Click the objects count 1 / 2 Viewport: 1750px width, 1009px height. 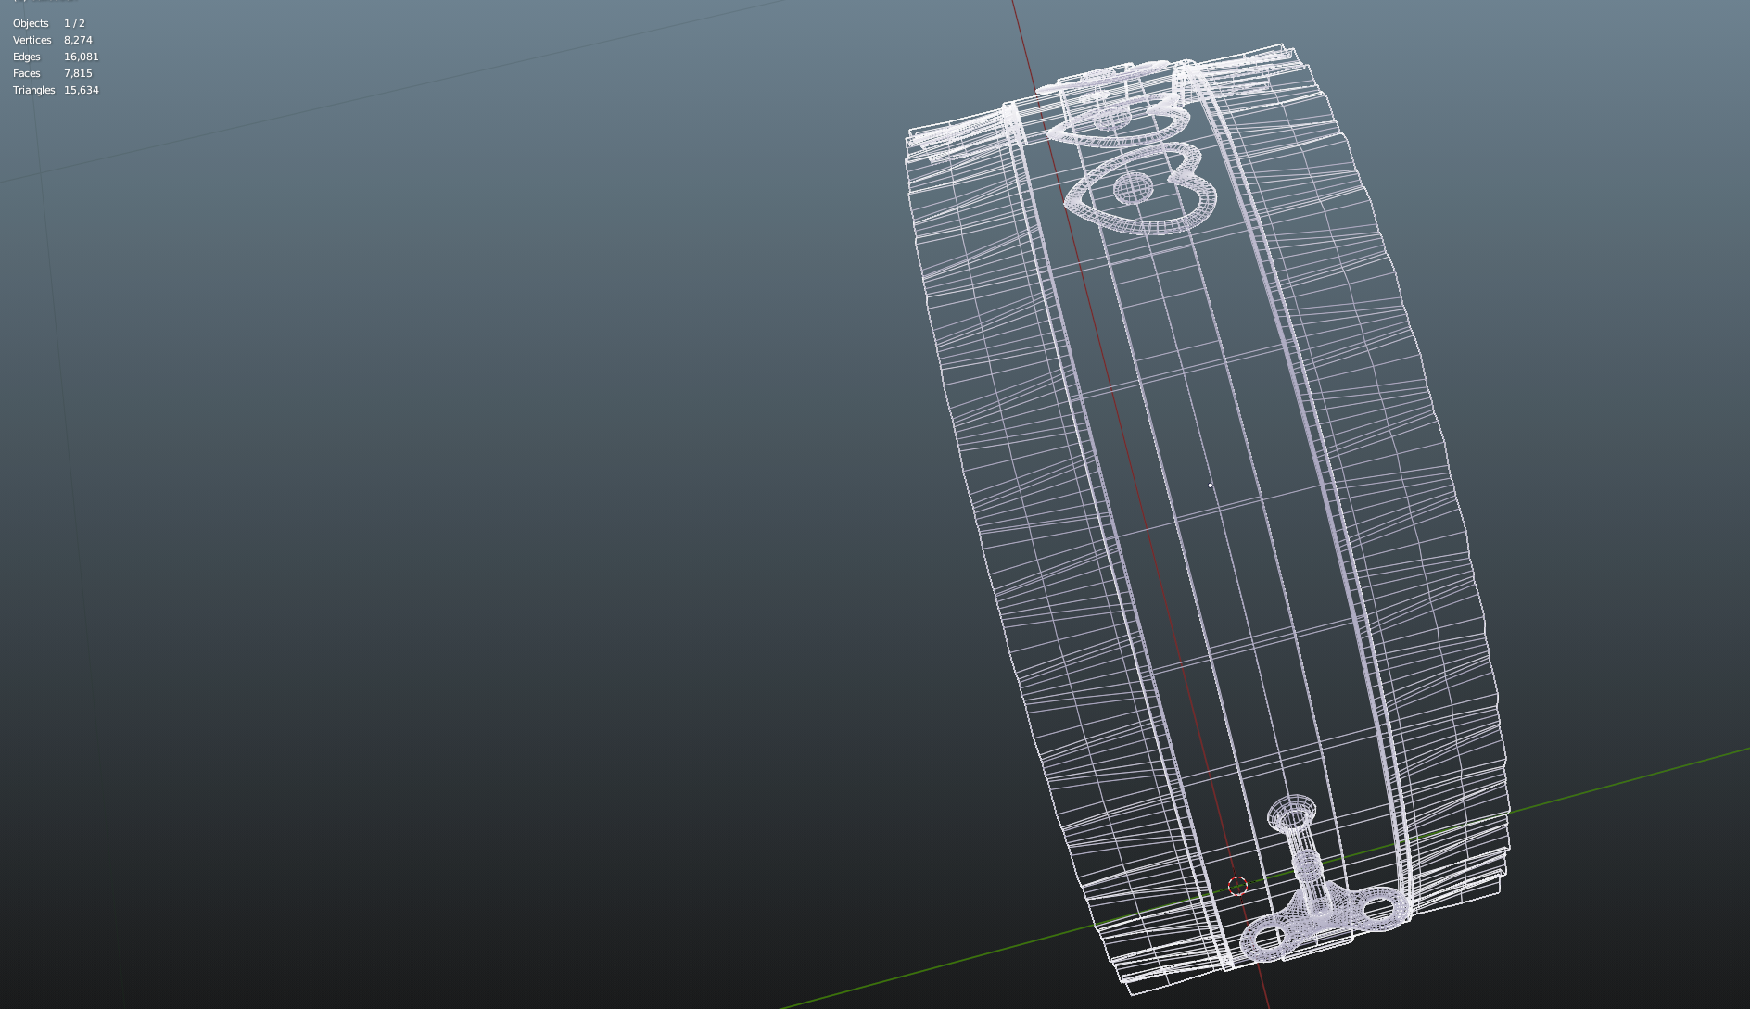[x=74, y=23]
